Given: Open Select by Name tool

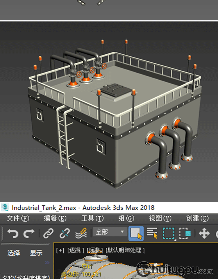Looking at the screenshot, I should 152,233.
